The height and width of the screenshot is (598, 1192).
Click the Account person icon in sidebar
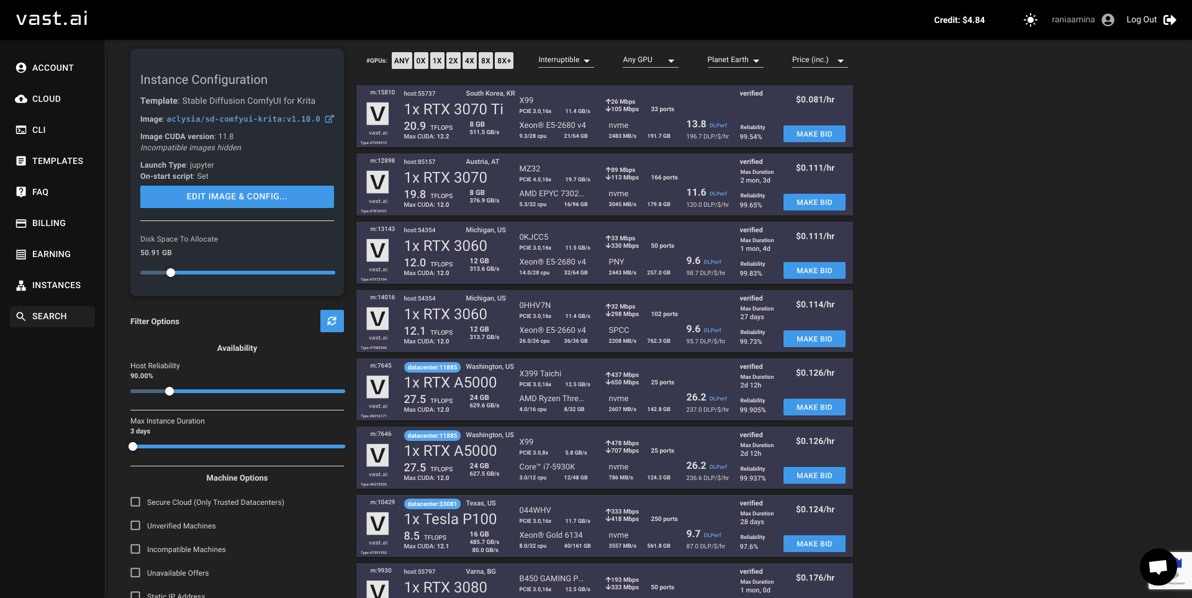(21, 68)
